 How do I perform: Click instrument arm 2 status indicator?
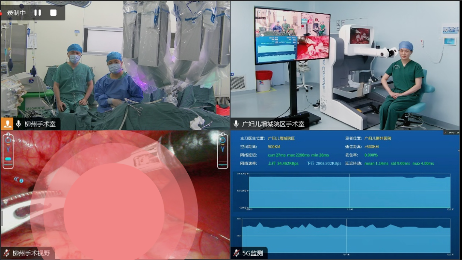pos(8,151)
